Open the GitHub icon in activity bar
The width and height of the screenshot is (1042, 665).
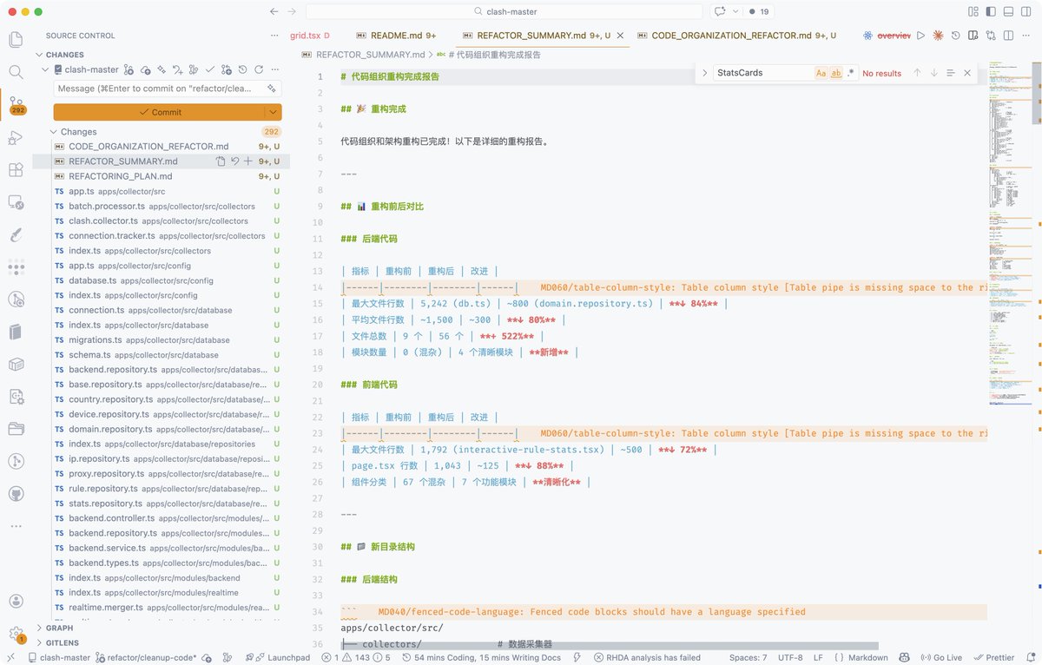click(x=16, y=492)
